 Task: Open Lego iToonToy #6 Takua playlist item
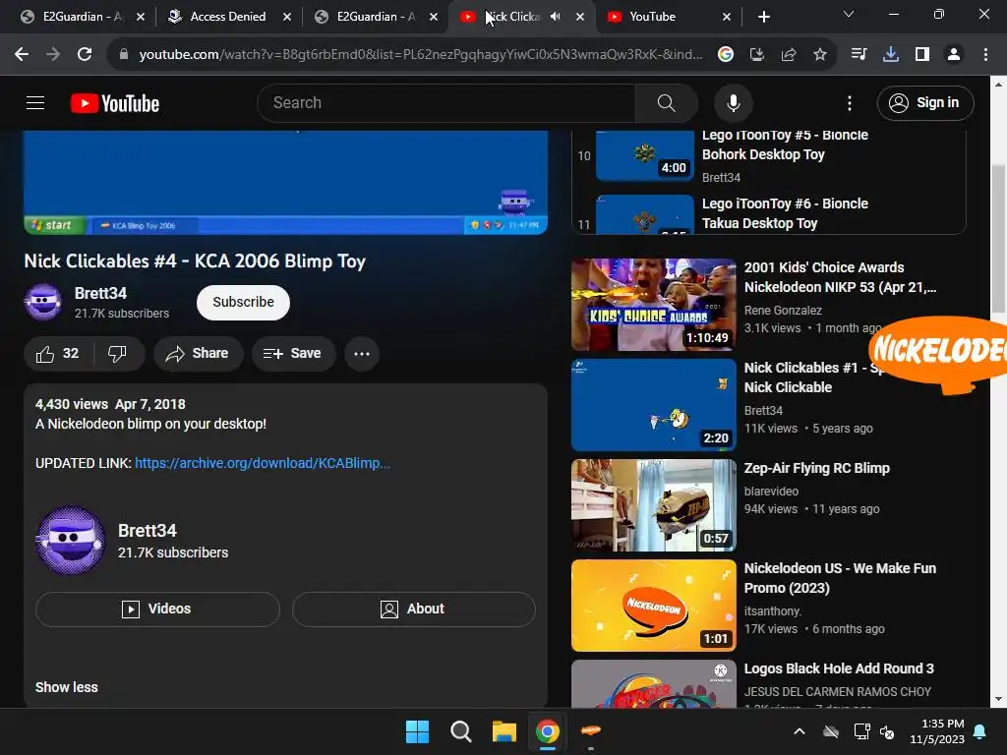(769, 213)
